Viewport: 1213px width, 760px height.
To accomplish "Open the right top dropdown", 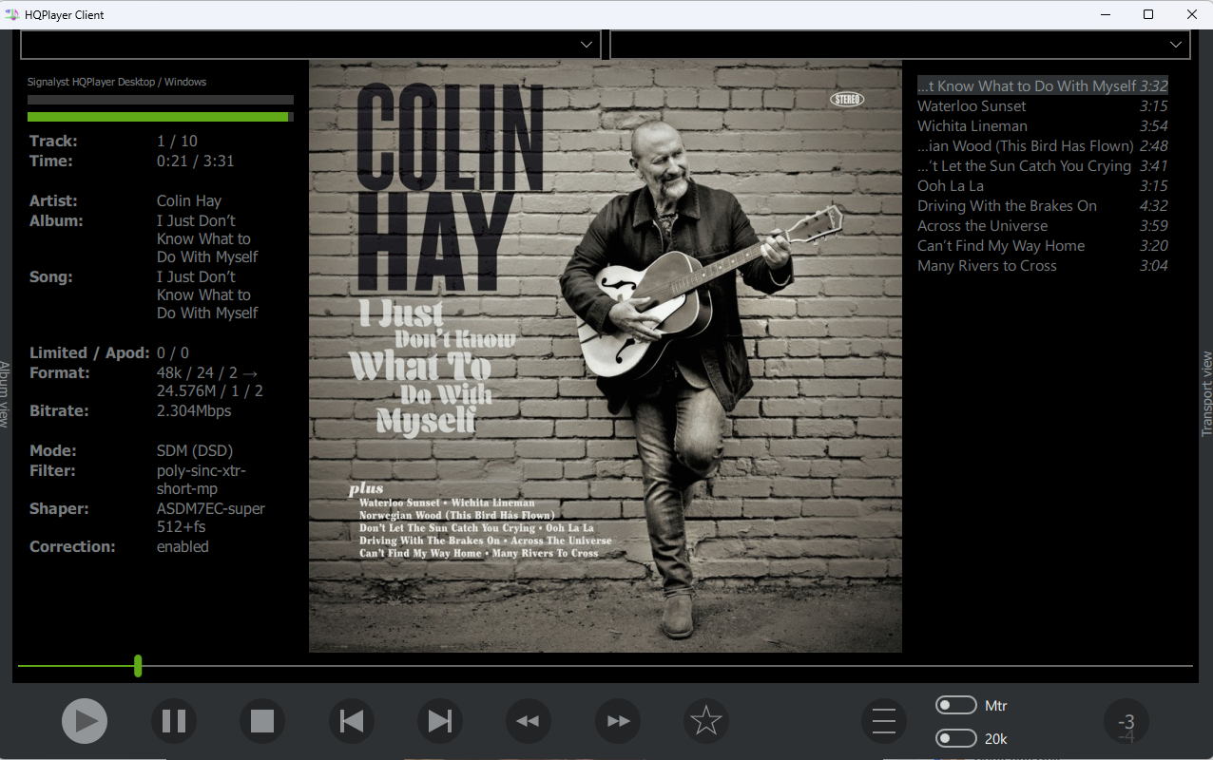I will (x=900, y=45).
